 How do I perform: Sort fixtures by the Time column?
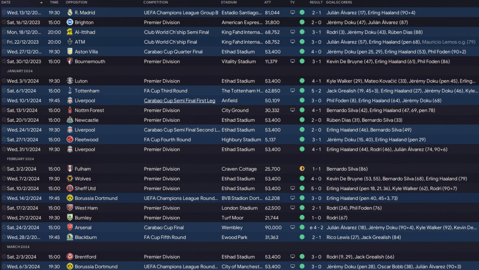pyautogui.click(x=54, y=3)
